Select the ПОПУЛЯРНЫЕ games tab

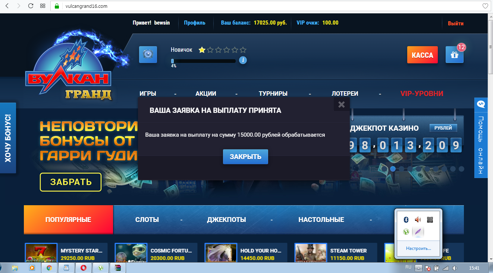coord(68,220)
